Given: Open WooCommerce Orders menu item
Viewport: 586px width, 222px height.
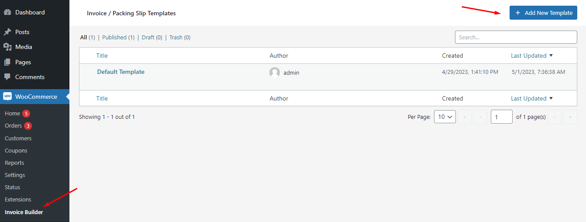Looking at the screenshot, I should (x=13, y=125).
